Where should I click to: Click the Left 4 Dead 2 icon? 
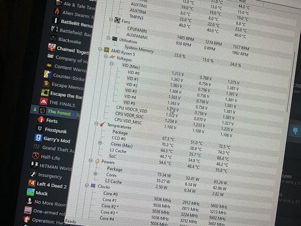point(32,183)
